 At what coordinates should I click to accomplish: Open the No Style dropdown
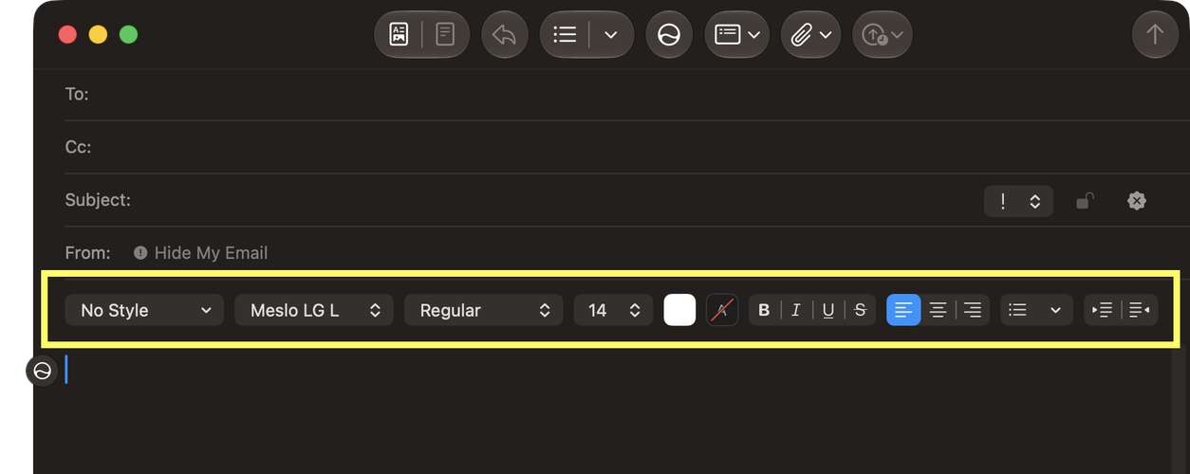coord(144,310)
